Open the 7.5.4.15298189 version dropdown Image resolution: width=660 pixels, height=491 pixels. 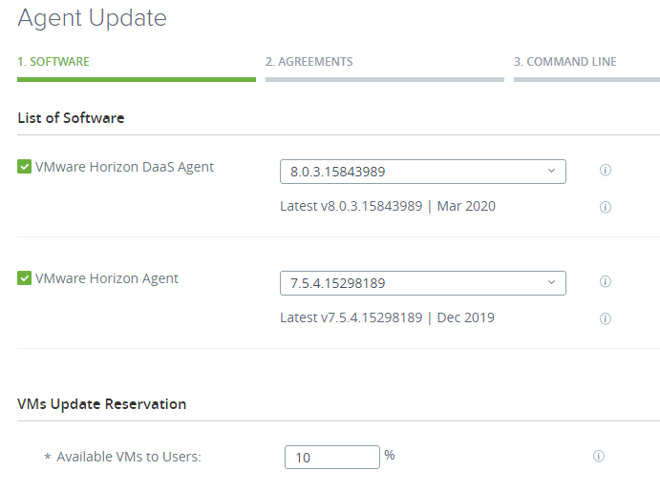422,283
